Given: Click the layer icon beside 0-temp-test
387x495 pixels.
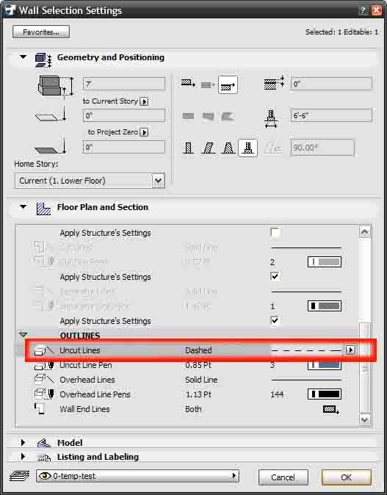Looking at the screenshot, I should click(x=19, y=476).
